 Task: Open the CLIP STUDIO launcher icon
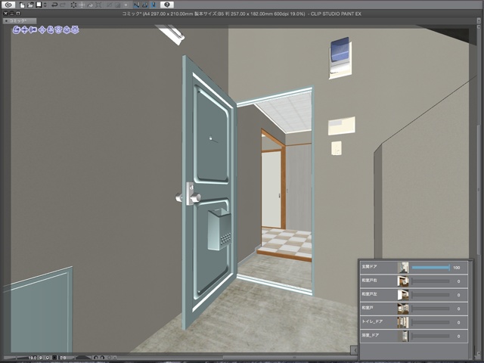coord(8,5)
